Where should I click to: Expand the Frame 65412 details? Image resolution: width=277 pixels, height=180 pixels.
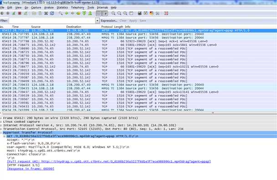tap(1, 118)
